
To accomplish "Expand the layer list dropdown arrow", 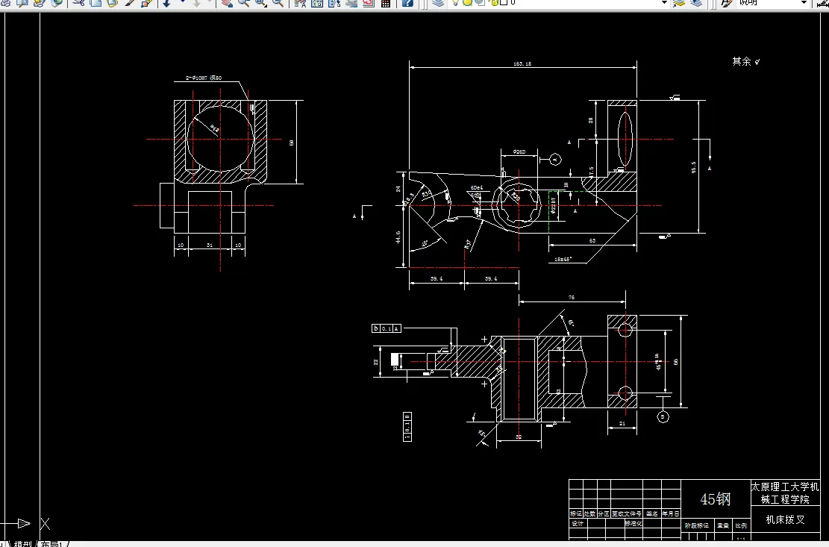I will click(x=664, y=3).
